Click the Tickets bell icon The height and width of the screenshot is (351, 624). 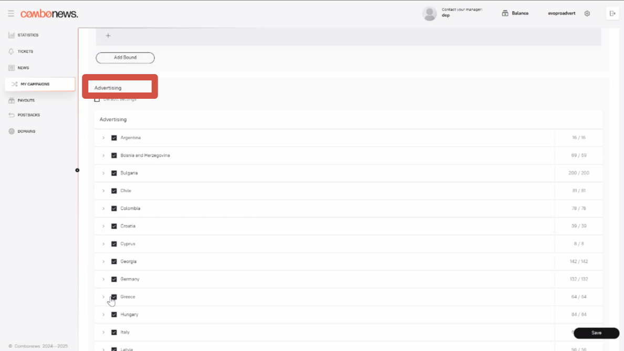12,51
